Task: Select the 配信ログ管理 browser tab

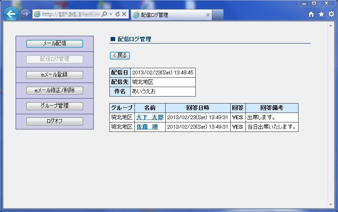Action: pos(169,15)
